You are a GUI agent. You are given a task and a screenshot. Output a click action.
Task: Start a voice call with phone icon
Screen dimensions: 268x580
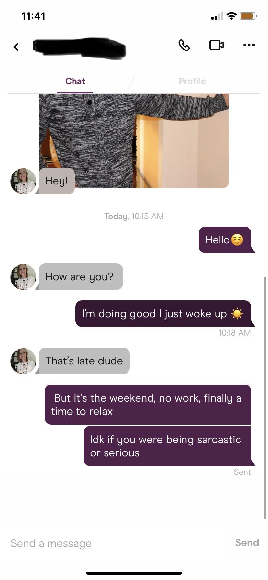click(184, 45)
